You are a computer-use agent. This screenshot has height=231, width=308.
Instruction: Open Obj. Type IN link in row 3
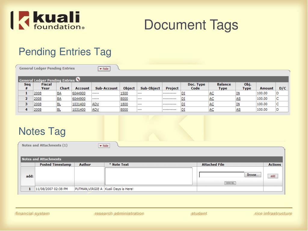(x=238, y=104)
